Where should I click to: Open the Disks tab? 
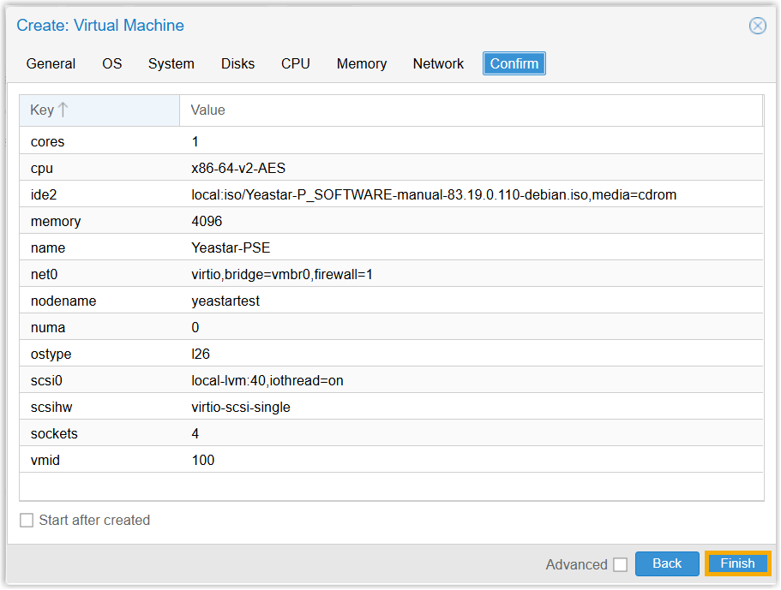pos(237,64)
